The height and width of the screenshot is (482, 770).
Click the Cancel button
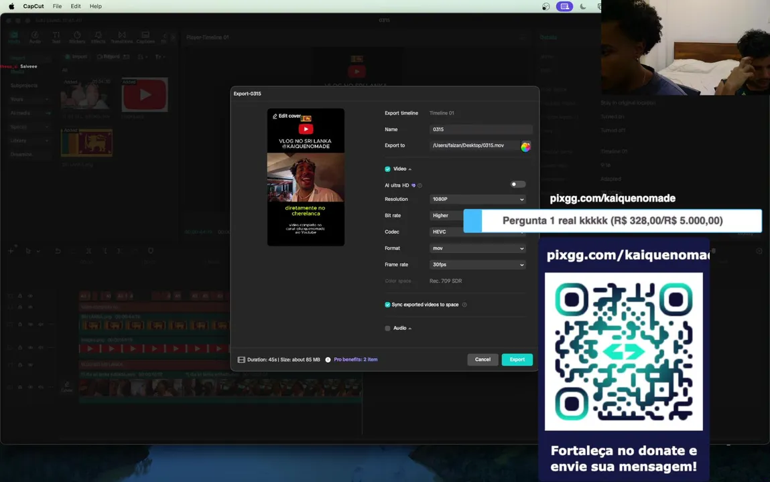pos(483,359)
